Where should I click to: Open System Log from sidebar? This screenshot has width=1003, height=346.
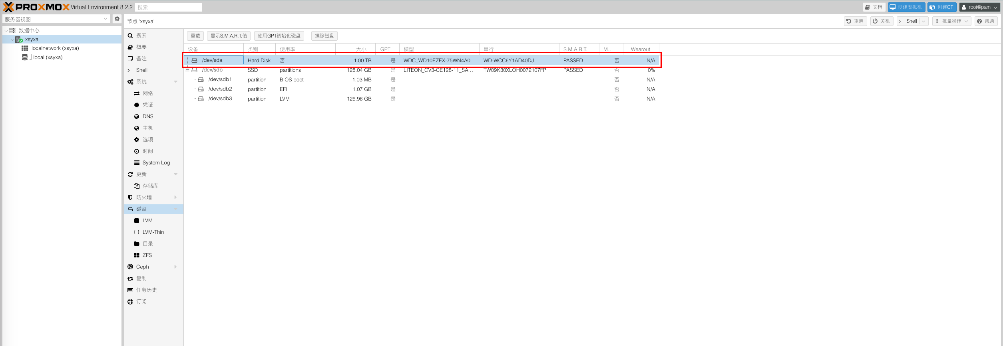tap(156, 162)
